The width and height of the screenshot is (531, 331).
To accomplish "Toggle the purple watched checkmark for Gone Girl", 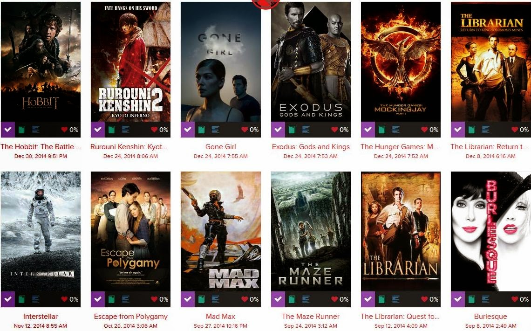I will tap(188, 130).
